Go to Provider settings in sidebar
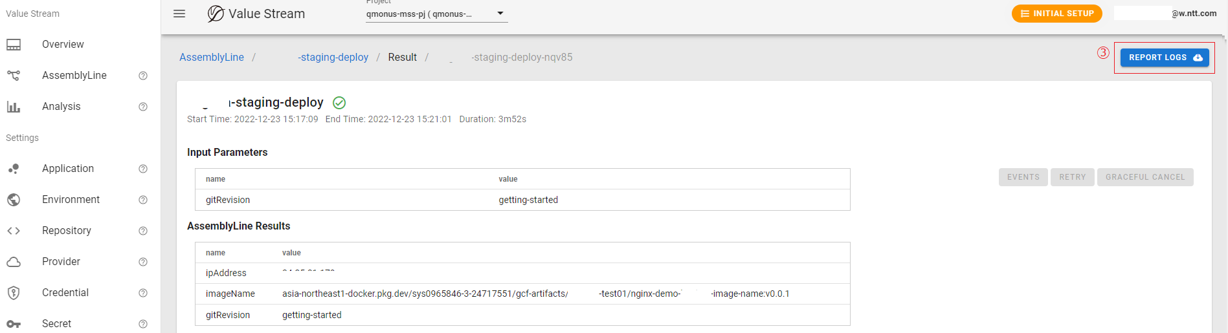This screenshot has height=333, width=1228. pyautogui.click(x=61, y=262)
